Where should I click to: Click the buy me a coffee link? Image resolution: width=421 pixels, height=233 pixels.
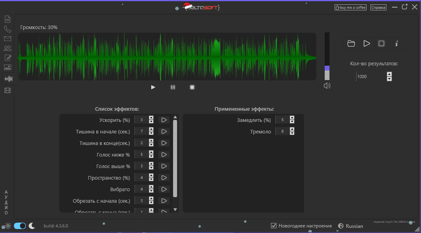(x=350, y=7)
